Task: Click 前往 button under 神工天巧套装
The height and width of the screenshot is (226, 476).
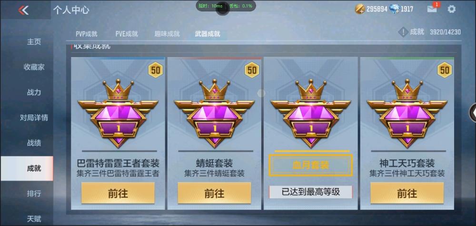Action: tap(407, 193)
